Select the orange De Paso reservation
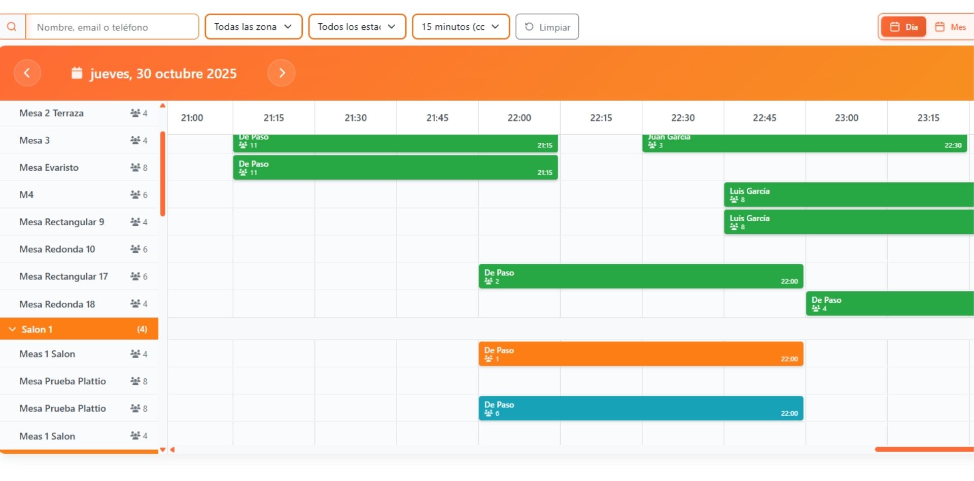The width and height of the screenshot is (974, 481). 640,354
